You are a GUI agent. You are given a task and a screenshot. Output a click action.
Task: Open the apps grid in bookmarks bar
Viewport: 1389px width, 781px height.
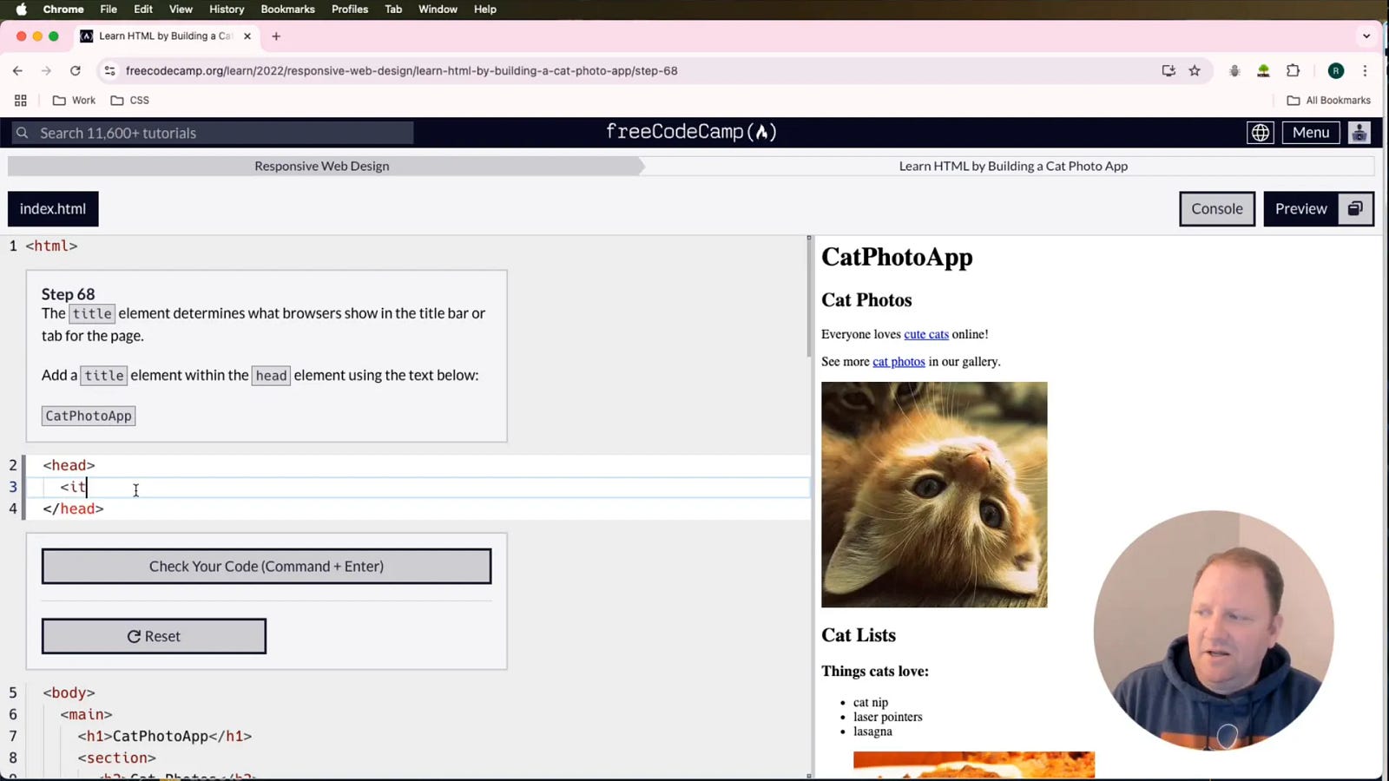coord(21,100)
